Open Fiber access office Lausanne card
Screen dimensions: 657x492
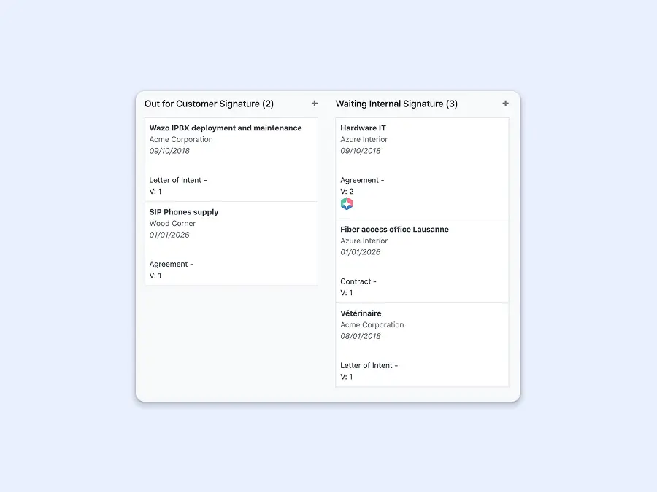(394, 230)
